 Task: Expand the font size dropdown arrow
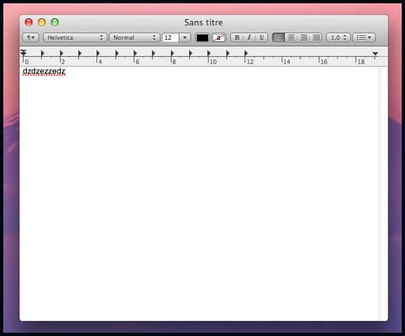click(x=185, y=38)
